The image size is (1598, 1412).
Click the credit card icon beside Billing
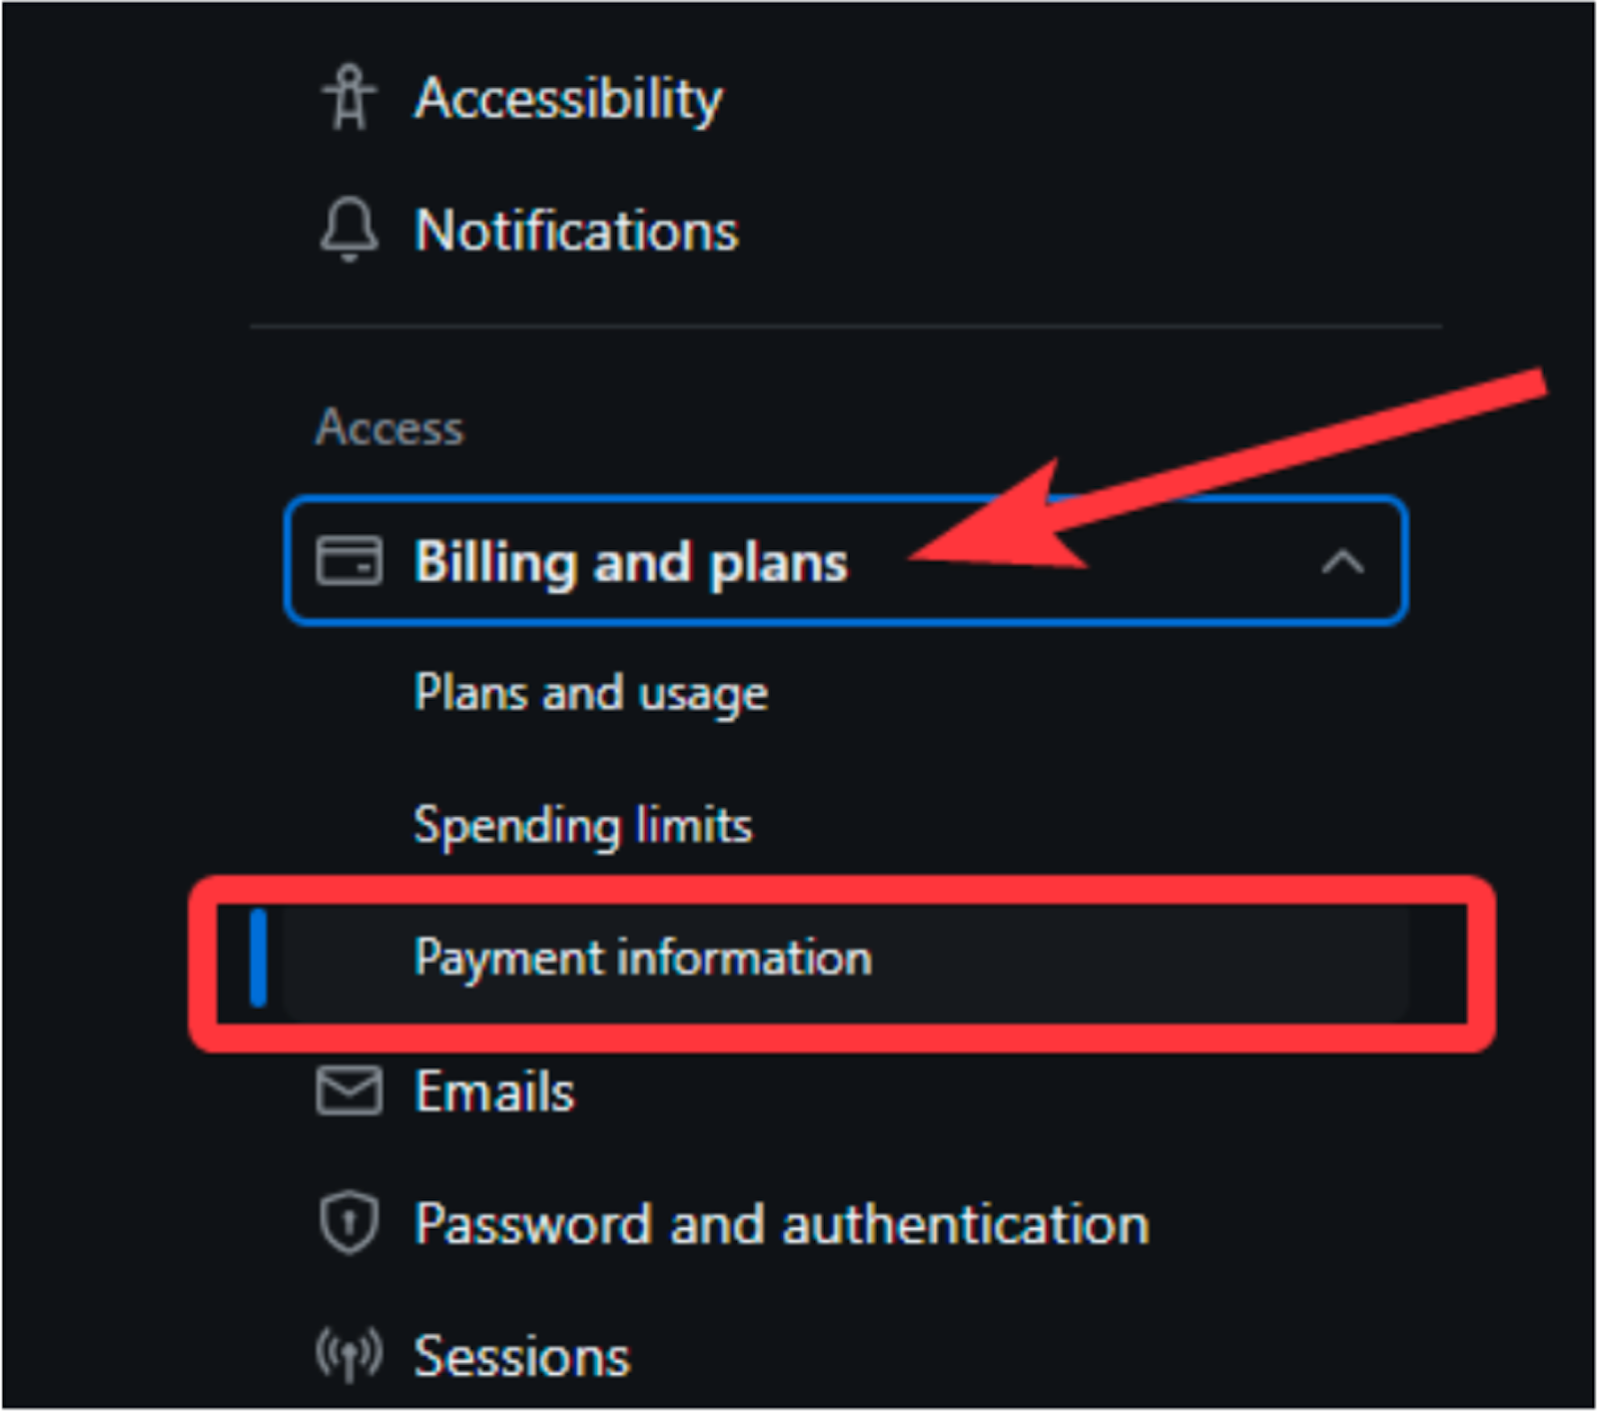[x=348, y=560]
